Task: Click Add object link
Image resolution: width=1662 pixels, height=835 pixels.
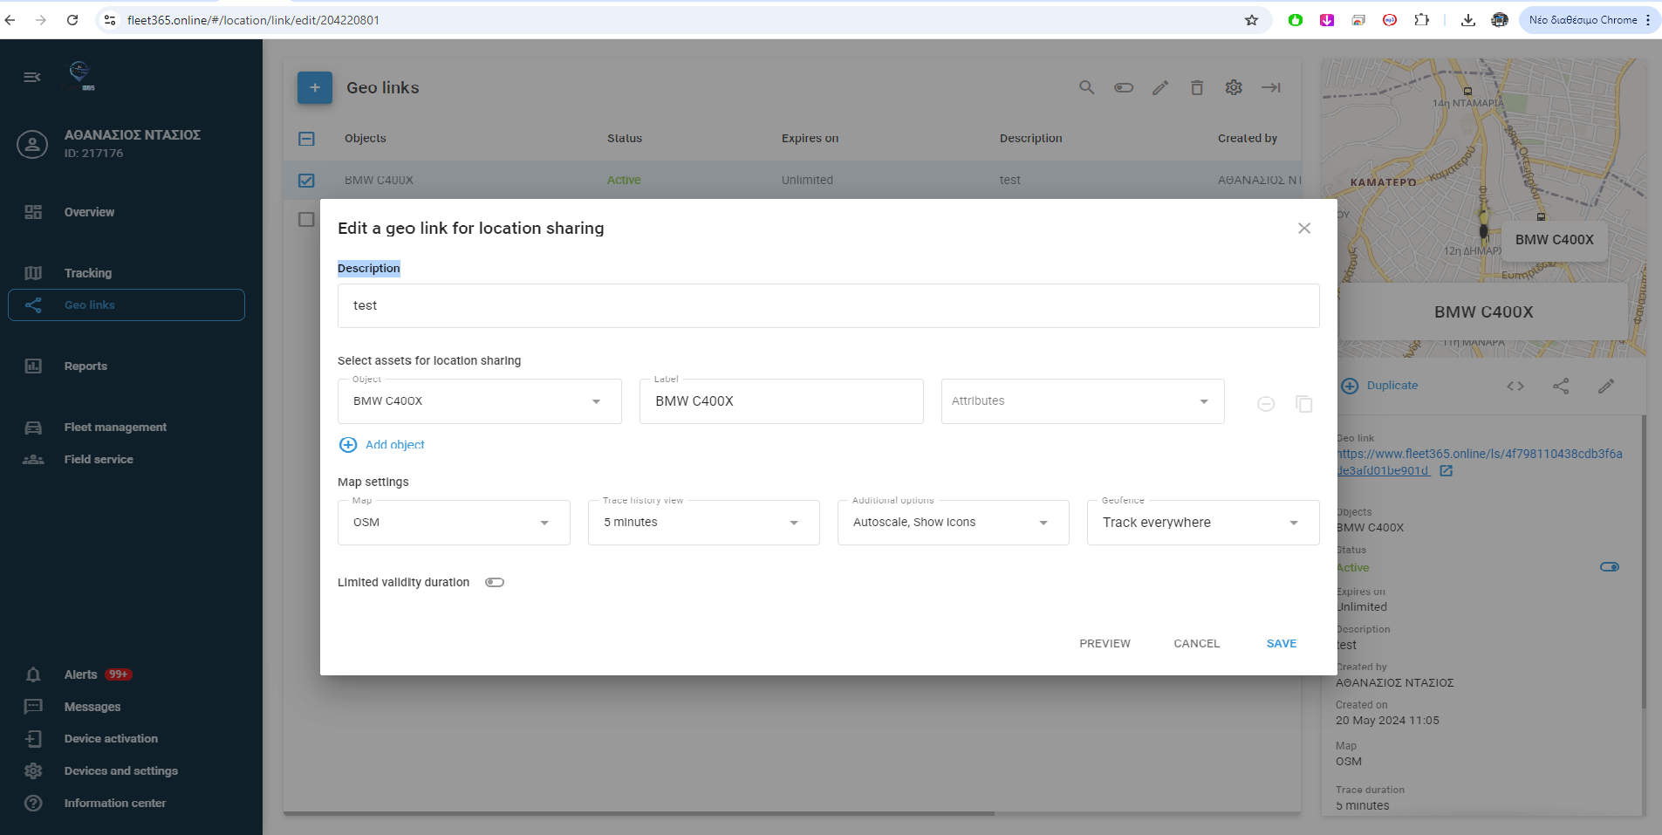Action: coord(394,445)
